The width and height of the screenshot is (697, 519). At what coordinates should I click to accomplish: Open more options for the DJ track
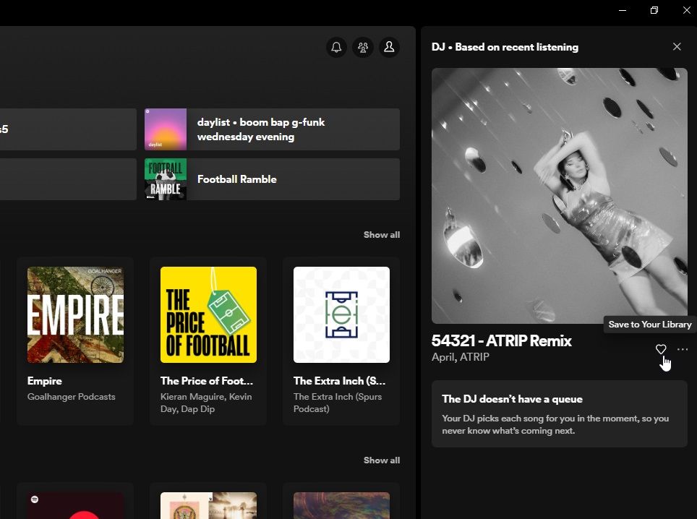(682, 349)
